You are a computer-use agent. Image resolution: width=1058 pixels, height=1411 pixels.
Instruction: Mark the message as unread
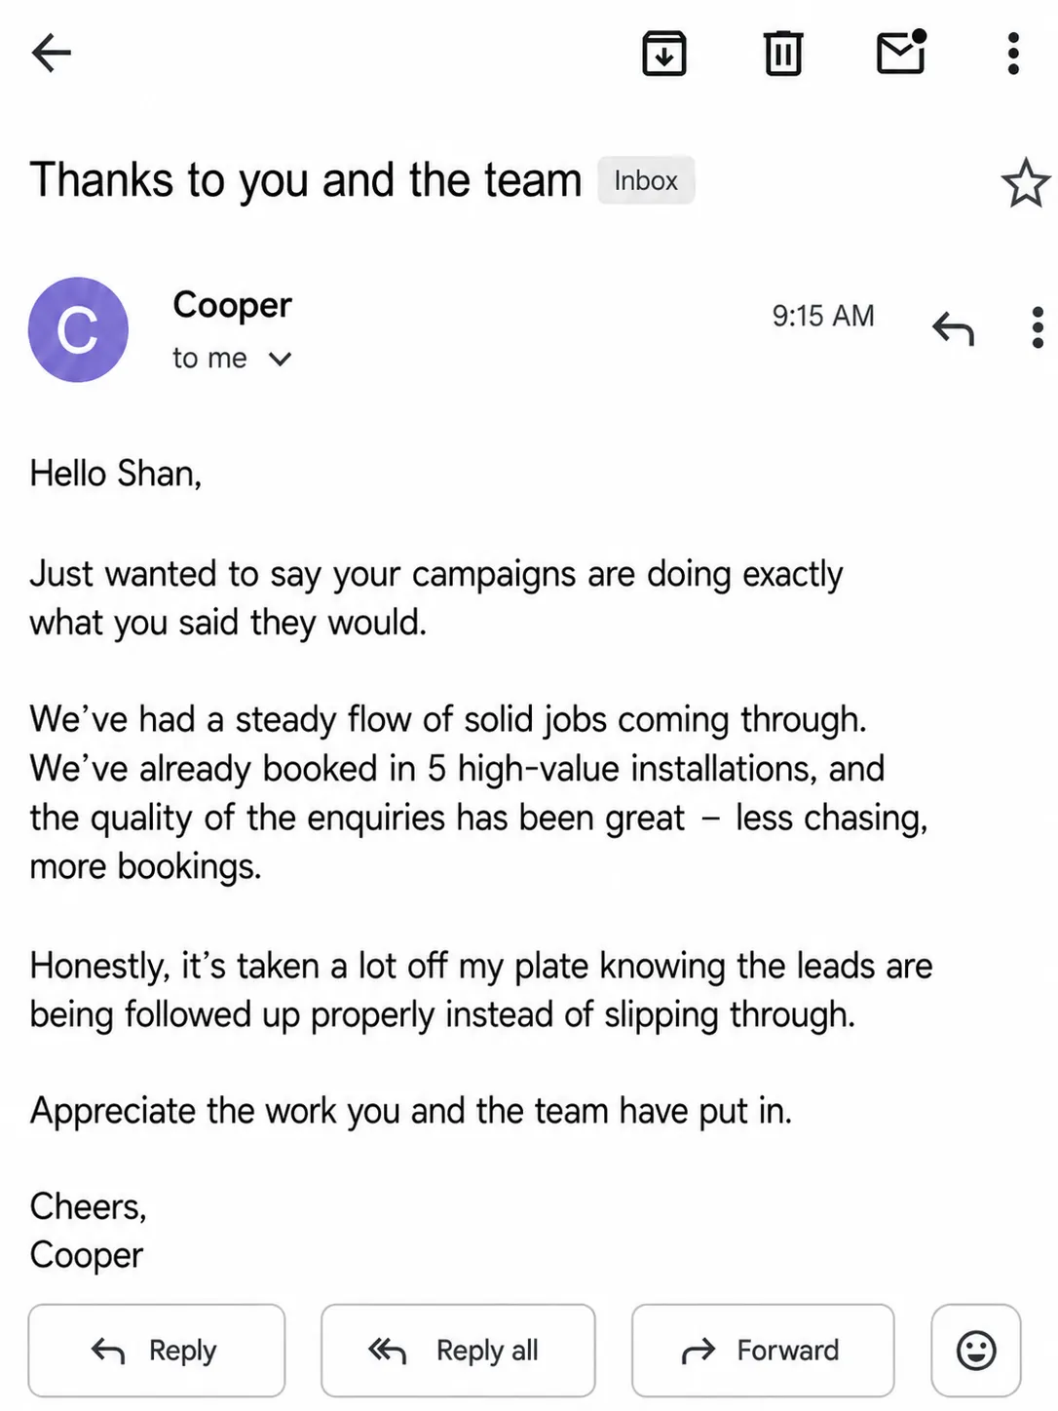[x=901, y=52]
